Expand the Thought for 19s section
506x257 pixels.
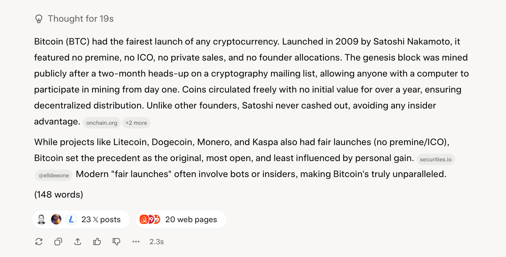[81, 19]
